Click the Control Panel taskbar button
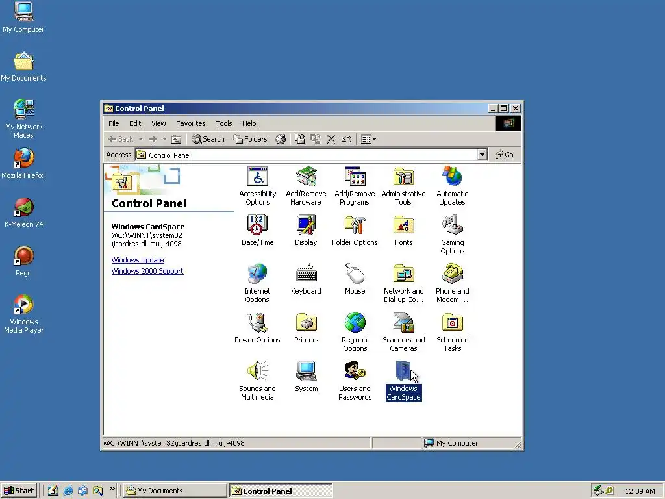The width and height of the screenshot is (665, 499). (281, 491)
